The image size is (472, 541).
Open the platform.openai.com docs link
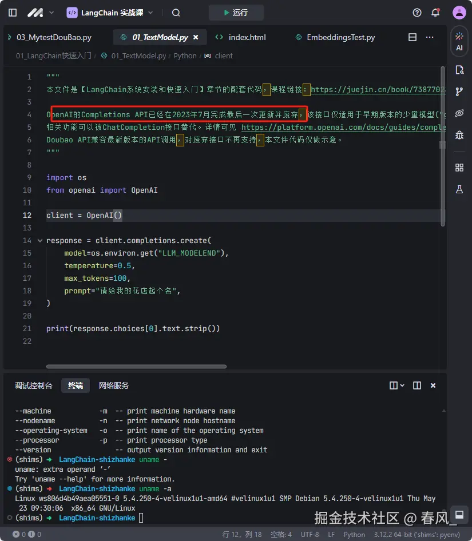pos(343,128)
